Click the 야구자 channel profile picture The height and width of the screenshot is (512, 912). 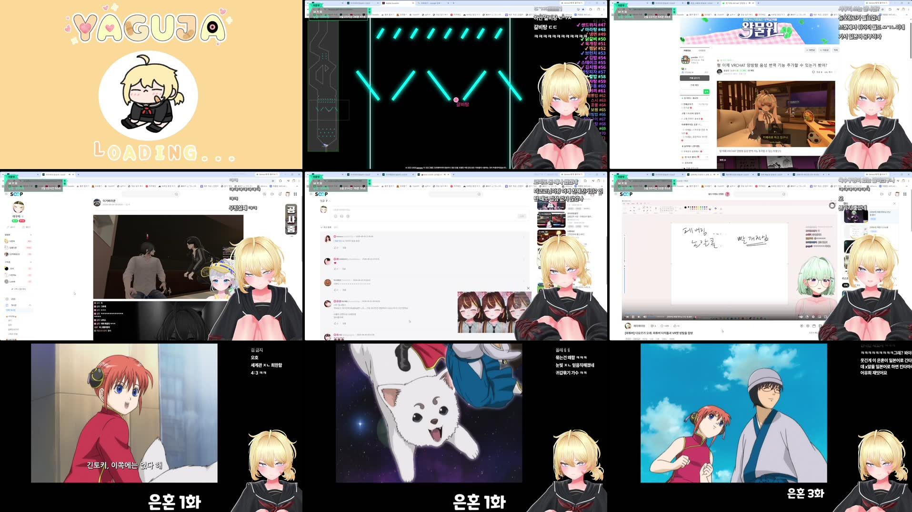point(18,207)
